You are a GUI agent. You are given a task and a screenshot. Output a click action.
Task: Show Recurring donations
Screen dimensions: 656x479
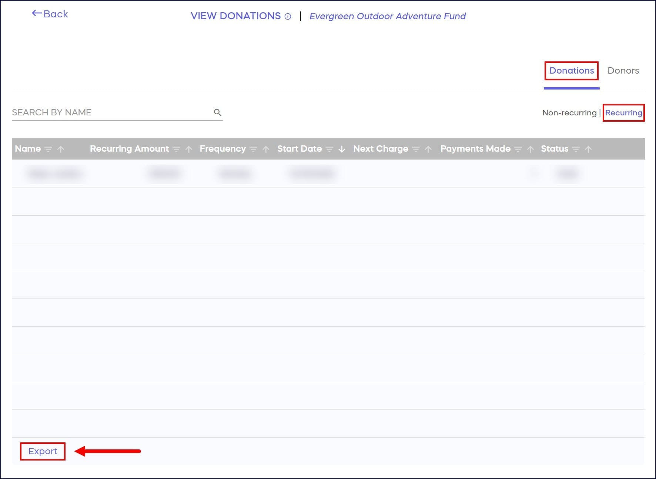click(x=623, y=113)
